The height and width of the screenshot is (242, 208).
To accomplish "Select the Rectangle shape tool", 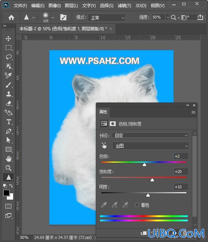I will coord(9,149).
